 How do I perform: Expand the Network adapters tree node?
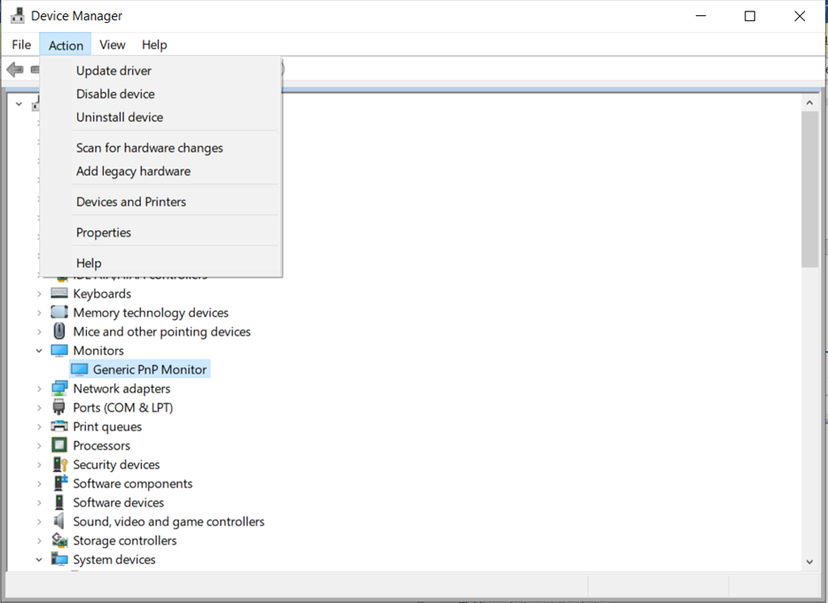coord(39,388)
